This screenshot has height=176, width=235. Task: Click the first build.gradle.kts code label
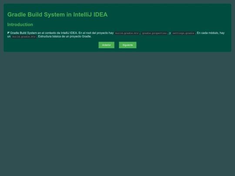click(x=127, y=33)
